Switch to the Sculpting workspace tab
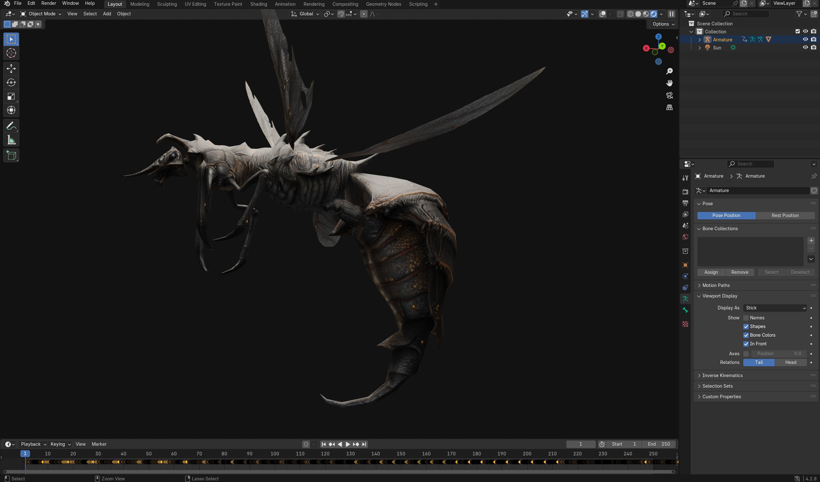The image size is (820, 482). pos(167,4)
